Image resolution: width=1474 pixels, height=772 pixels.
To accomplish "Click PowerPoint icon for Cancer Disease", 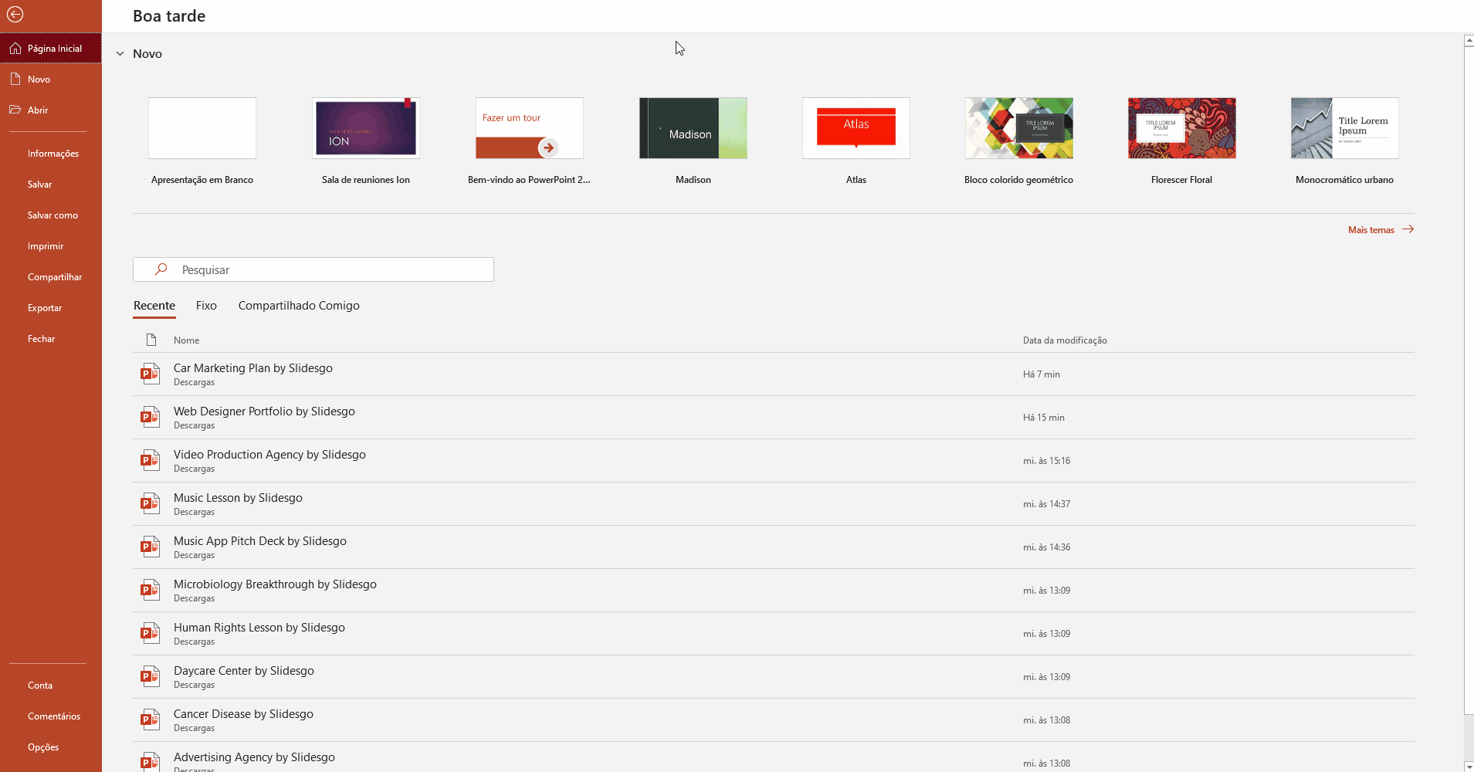I will 150,720.
